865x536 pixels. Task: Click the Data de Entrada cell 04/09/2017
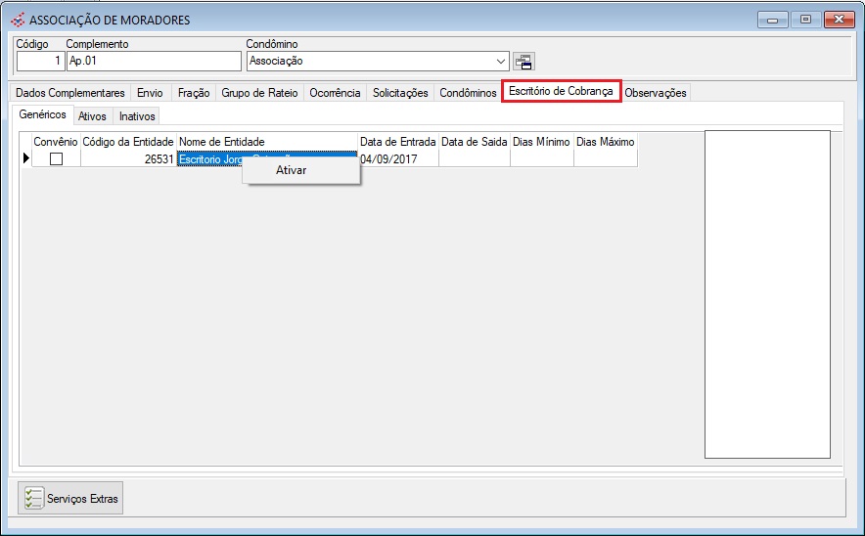[397, 159]
